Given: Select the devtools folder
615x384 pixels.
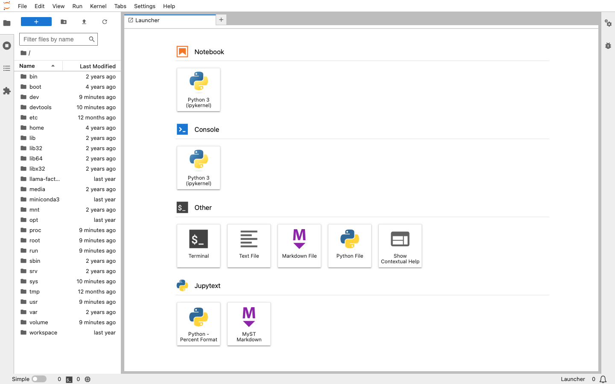Looking at the screenshot, I should (67, 108).
